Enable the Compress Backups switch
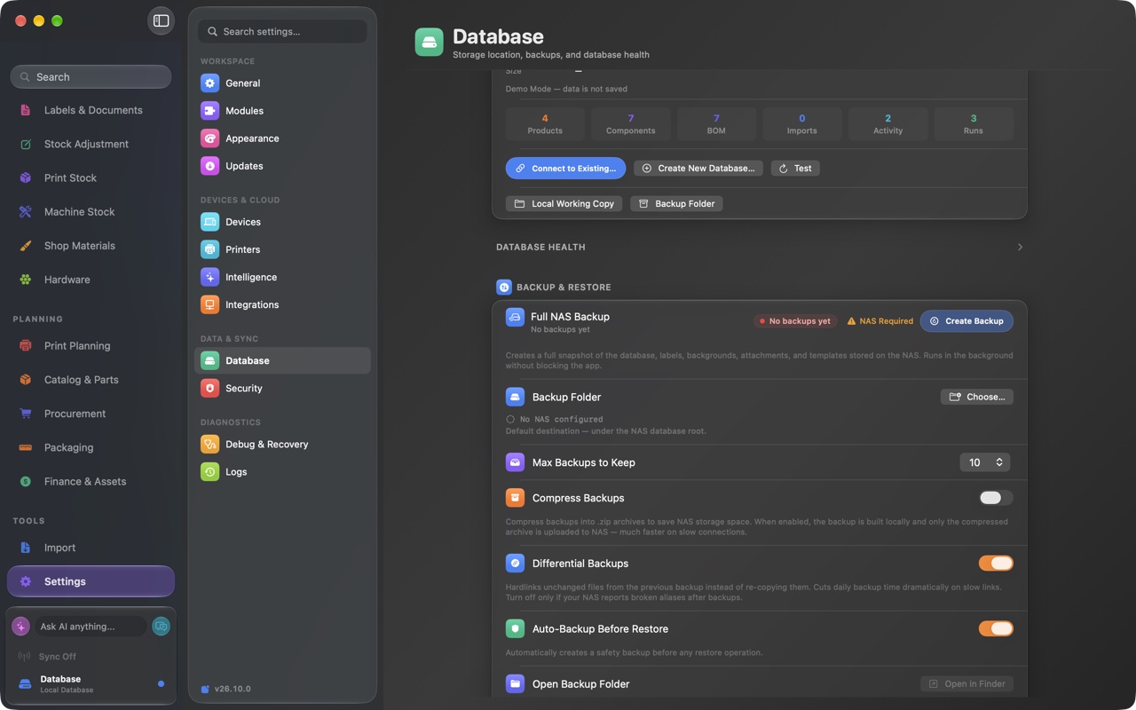The height and width of the screenshot is (710, 1136). 996,498
